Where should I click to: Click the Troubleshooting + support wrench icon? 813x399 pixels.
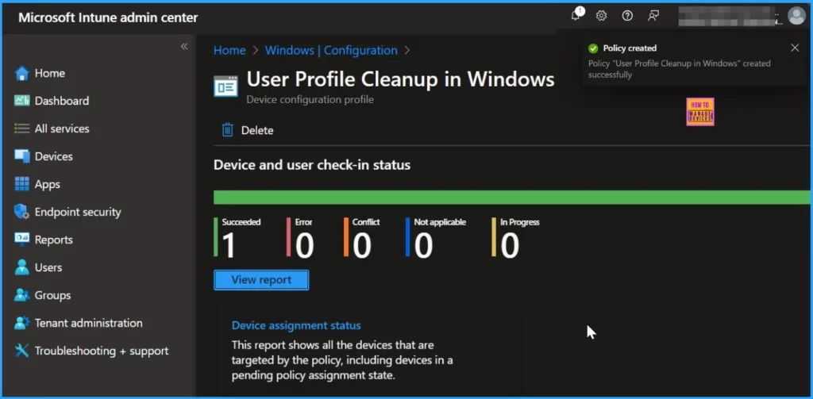point(21,351)
